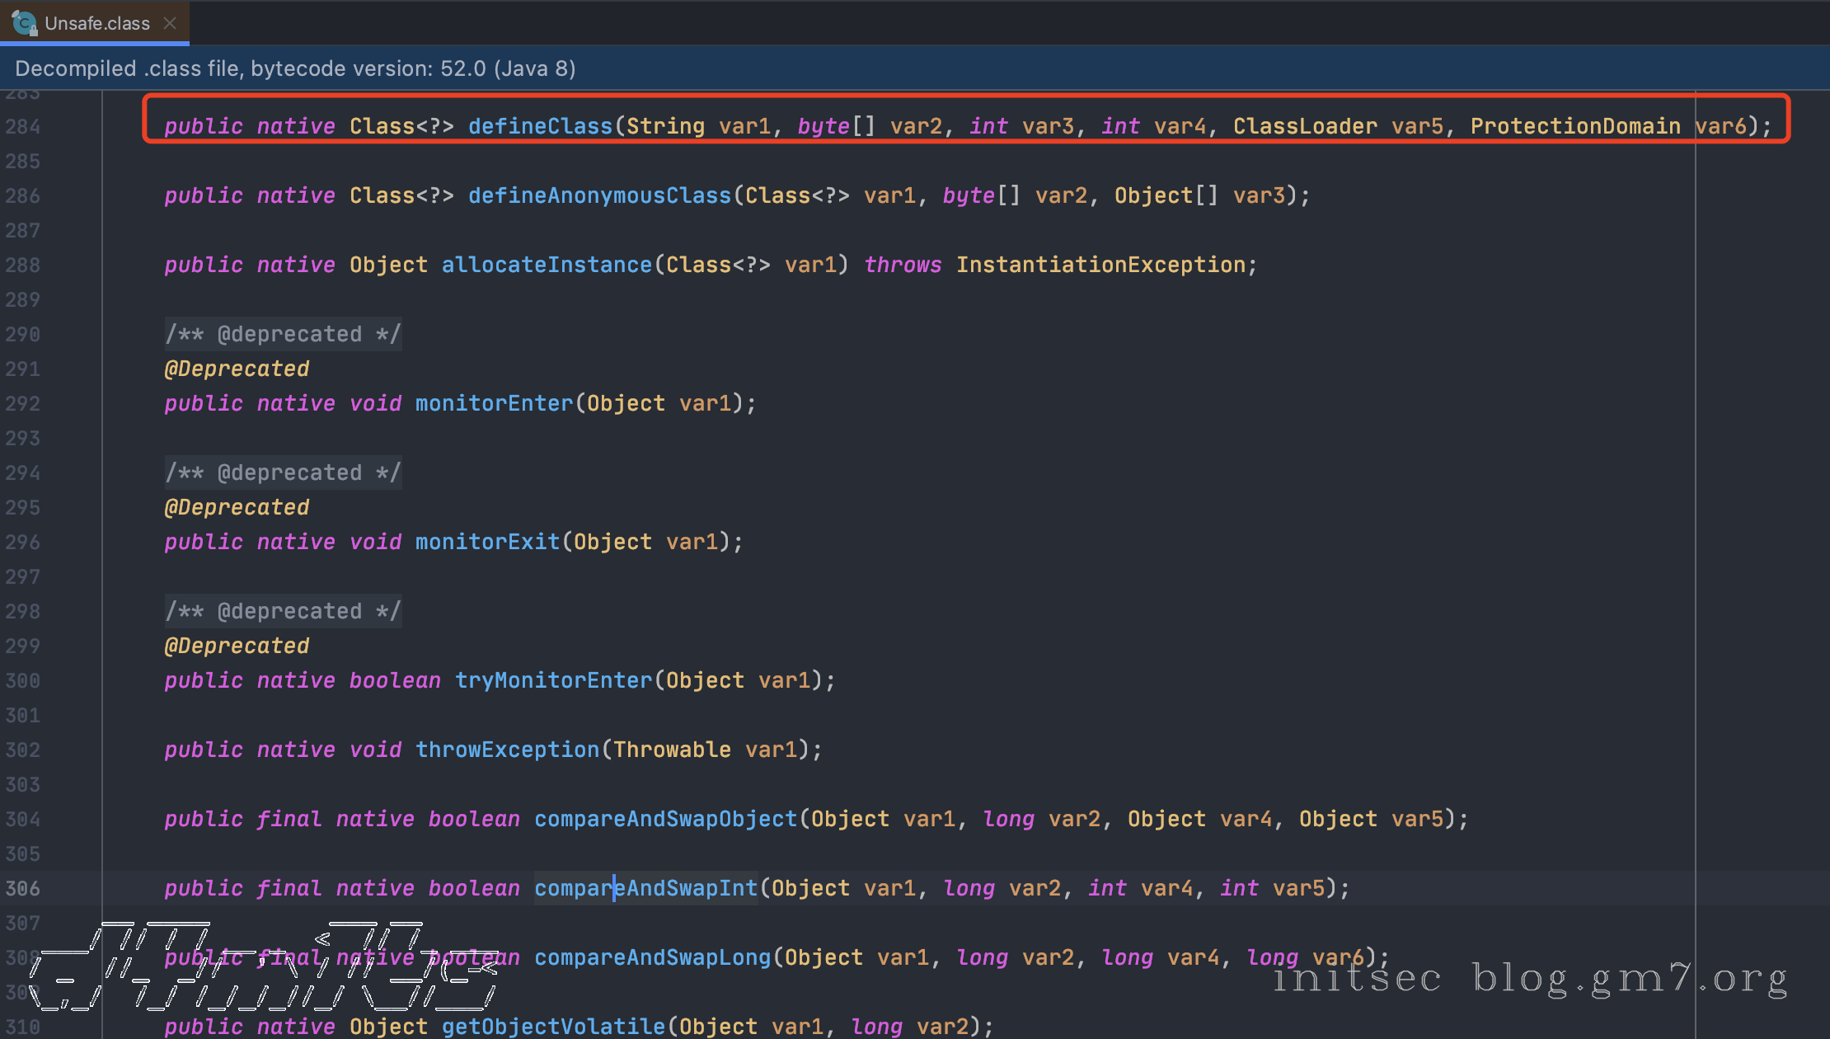Click the defineAnonymousClass method name
This screenshot has height=1039, width=1830.
coord(599,195)
